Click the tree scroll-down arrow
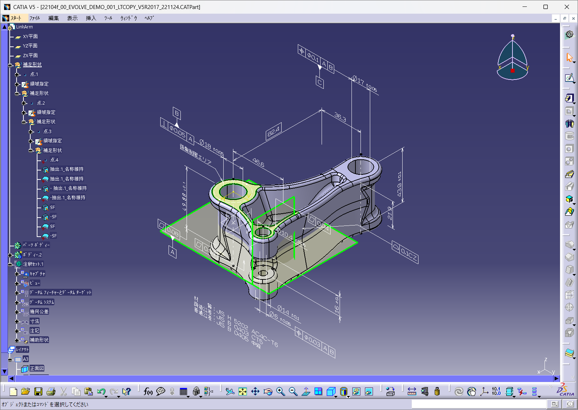Image resolution: width=578 pixels, height=410 pixels. [4, 372]
